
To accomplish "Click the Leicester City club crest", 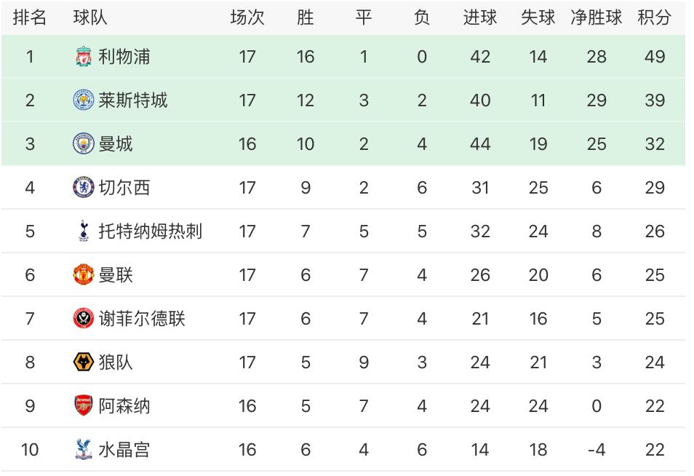I will click(84, 100).
